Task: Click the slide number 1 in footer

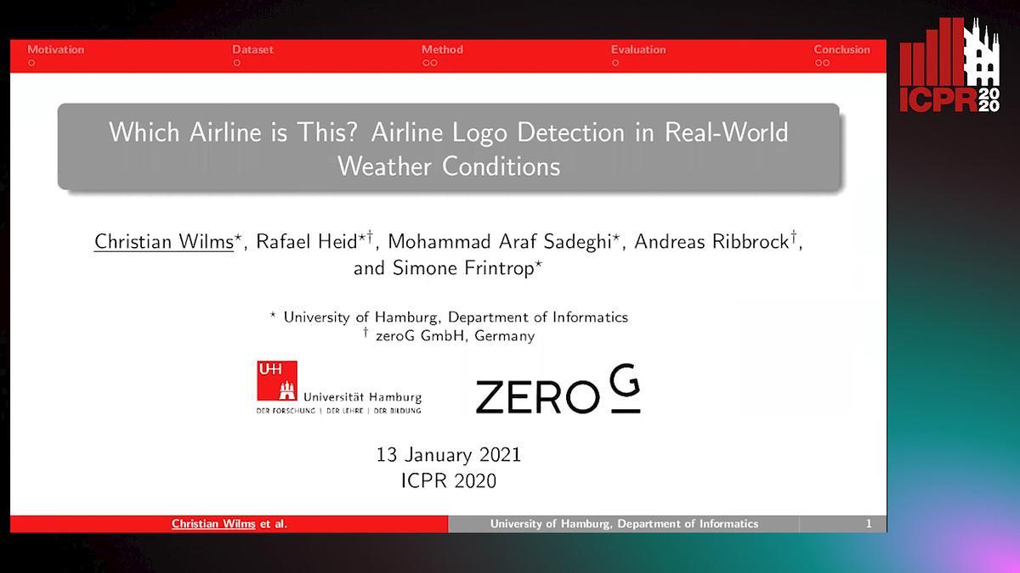Action: pyautogui.click(x=869, y=524)
